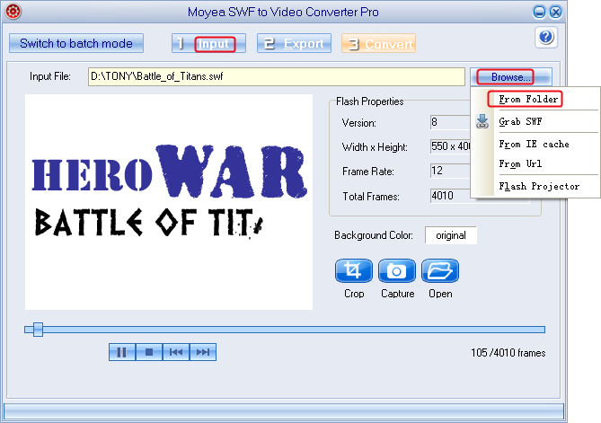Go to step 2 Export tab
This screenshot has height=423, width=601.
(294, 43)
